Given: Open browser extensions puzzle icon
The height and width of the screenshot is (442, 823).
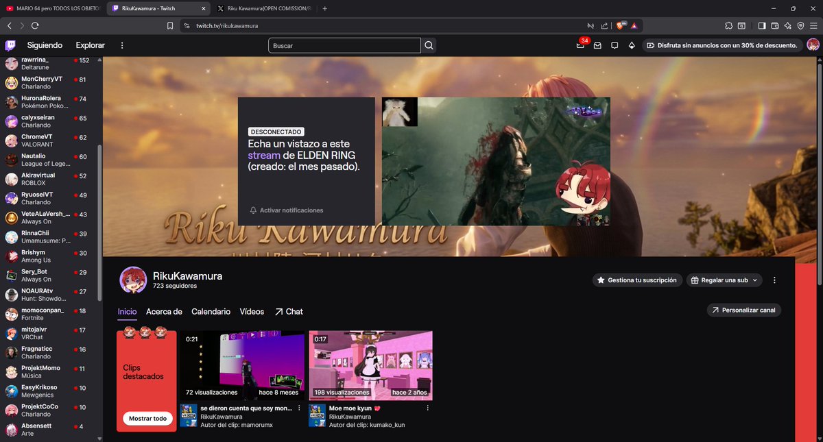Looking at the screenshot, I should point(728,25).
